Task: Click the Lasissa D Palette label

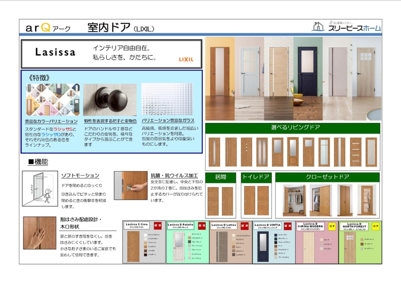Action: tap(181, 226)
